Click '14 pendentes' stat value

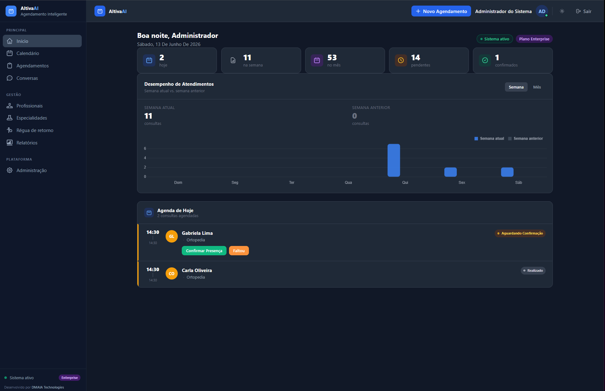[x=416, y=57]
